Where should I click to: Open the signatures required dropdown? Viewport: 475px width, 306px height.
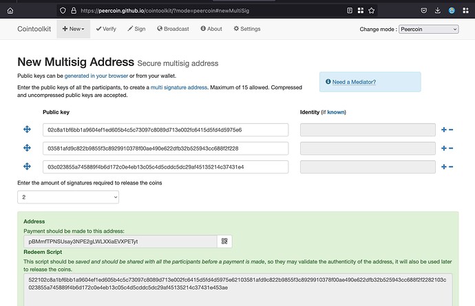(67, 197)
